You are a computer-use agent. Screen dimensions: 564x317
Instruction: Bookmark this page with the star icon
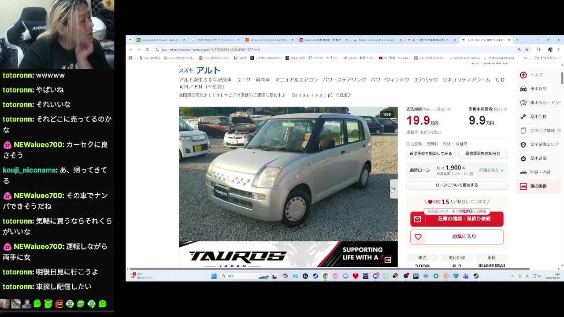527,49
